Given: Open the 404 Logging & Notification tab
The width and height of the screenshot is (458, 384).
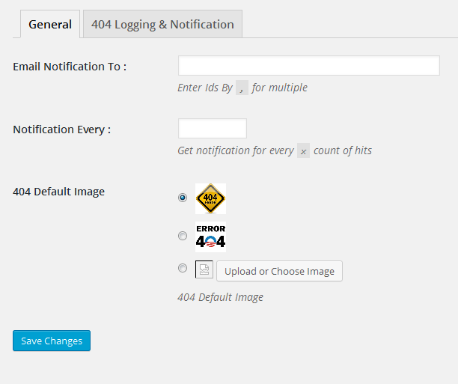Looking at the screenshot, I should pyautogui.click(x=162, y=24).
